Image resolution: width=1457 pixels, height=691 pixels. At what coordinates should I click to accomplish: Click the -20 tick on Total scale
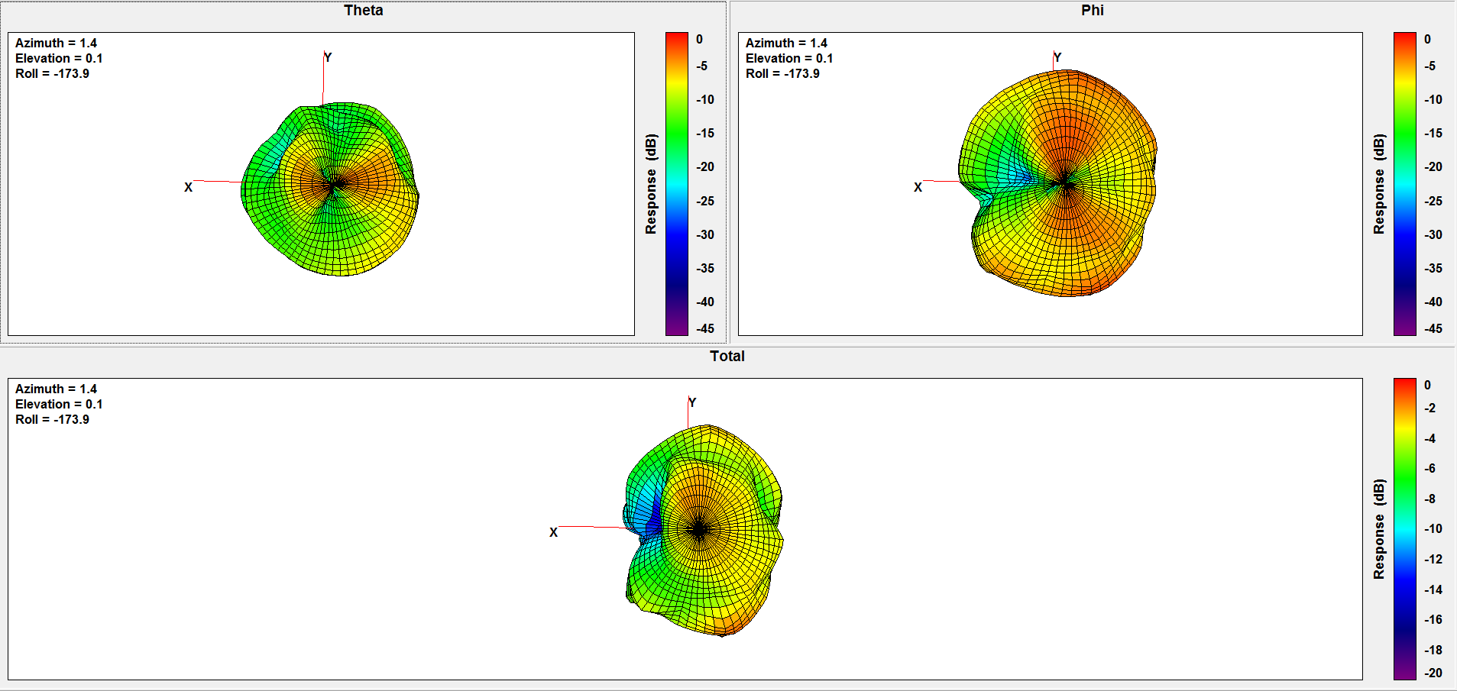pos(1433,673)
